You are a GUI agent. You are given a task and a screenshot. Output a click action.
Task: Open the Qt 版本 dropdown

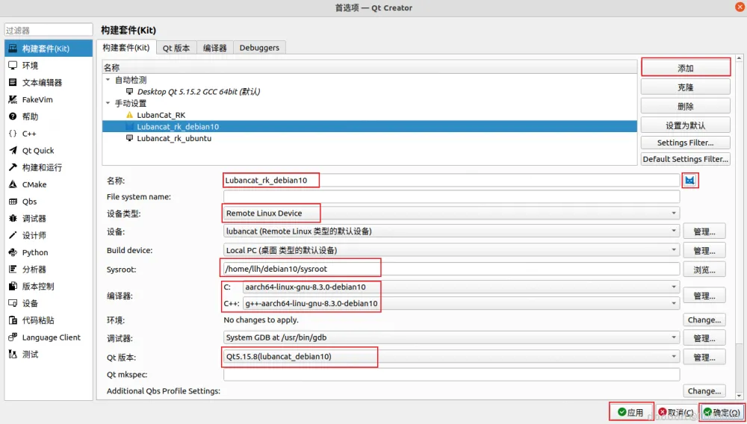tap(452, 356)
